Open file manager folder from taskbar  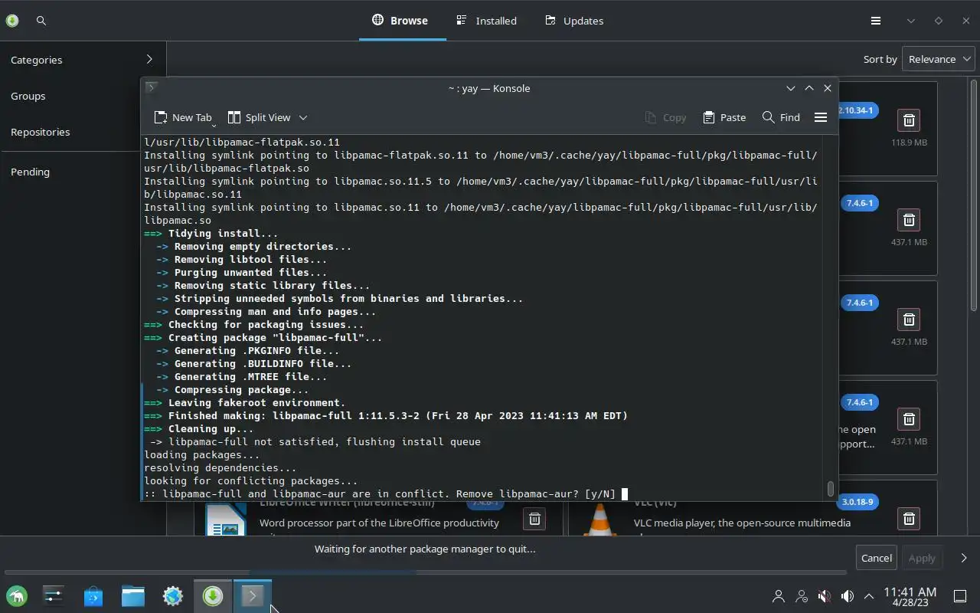pos(133,595)
